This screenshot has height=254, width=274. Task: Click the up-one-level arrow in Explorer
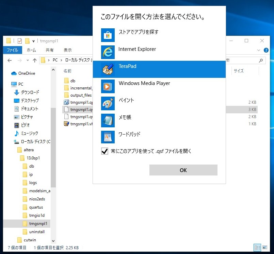[35, 61]
